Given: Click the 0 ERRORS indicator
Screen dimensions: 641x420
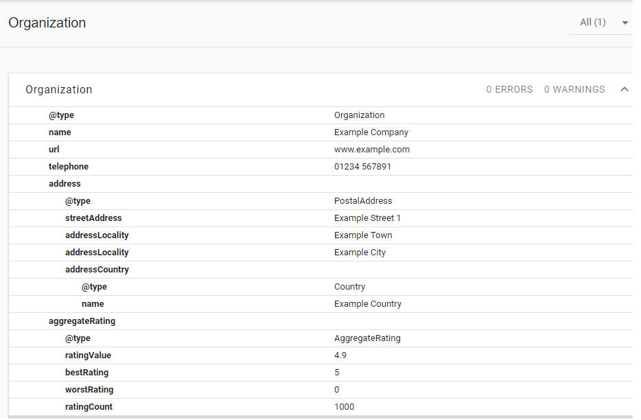Looking at the screenshot, I should point(509,90).
